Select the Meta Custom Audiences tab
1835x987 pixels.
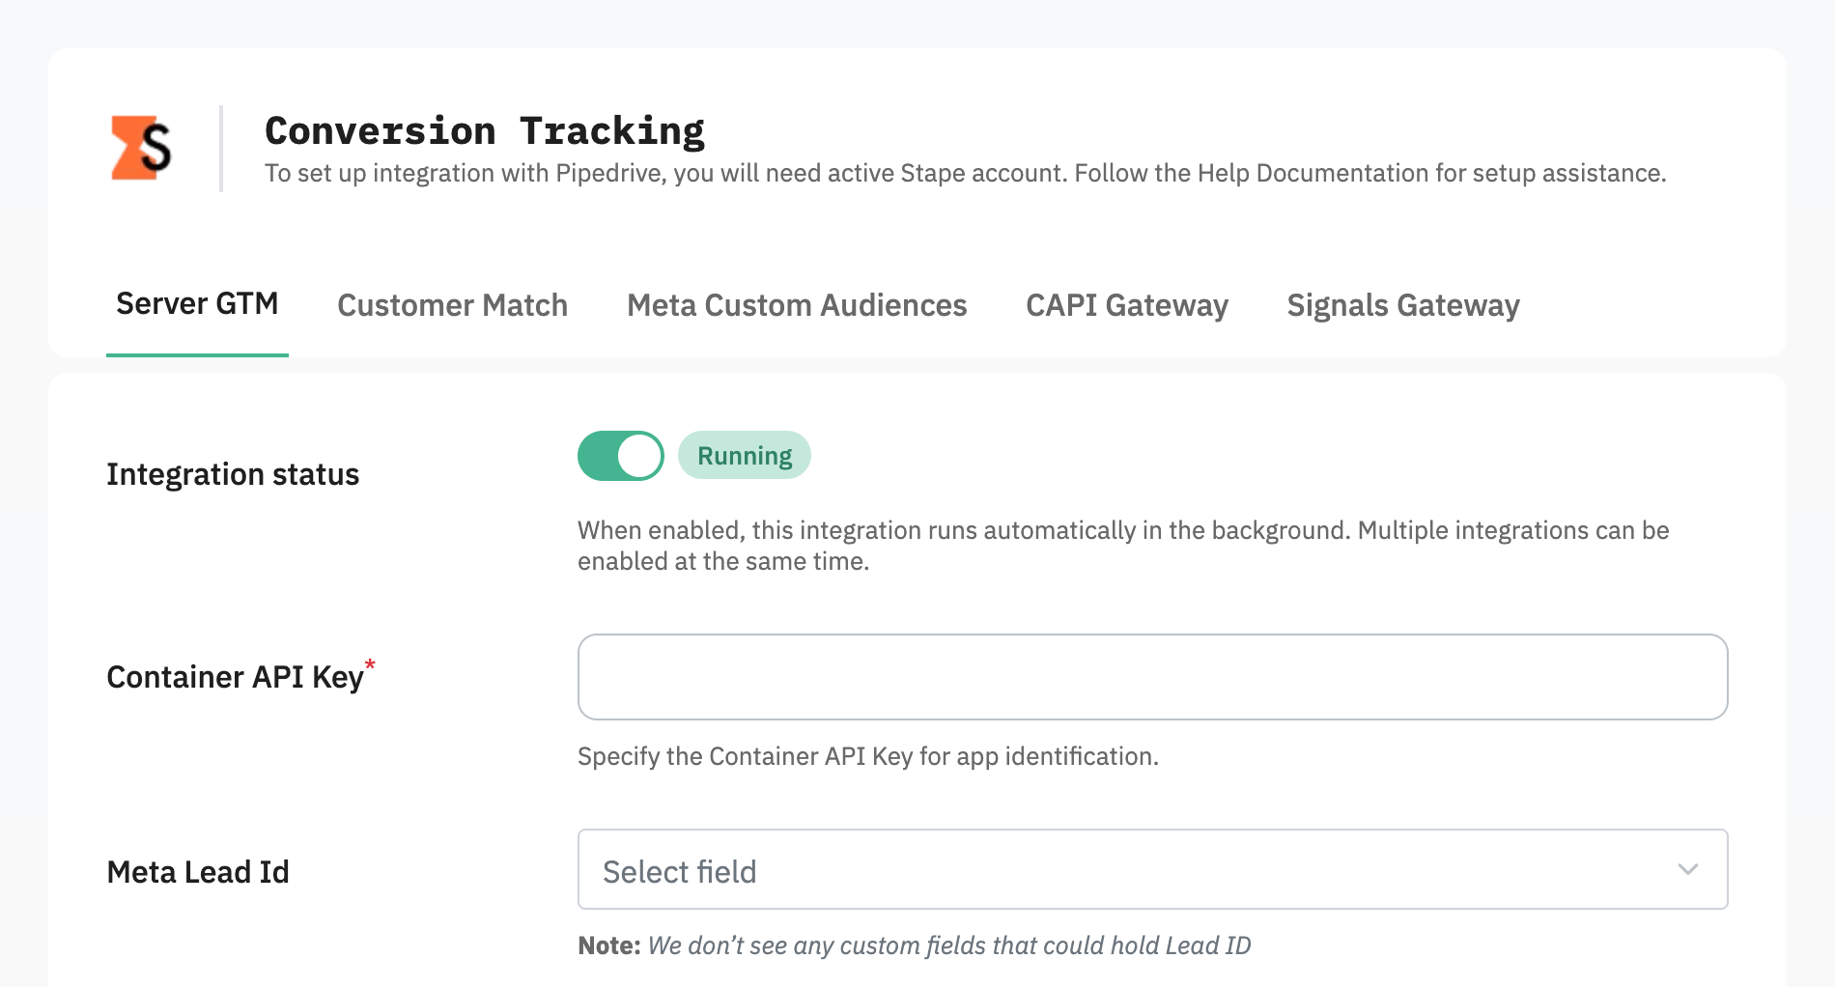(x=797, y=305)
